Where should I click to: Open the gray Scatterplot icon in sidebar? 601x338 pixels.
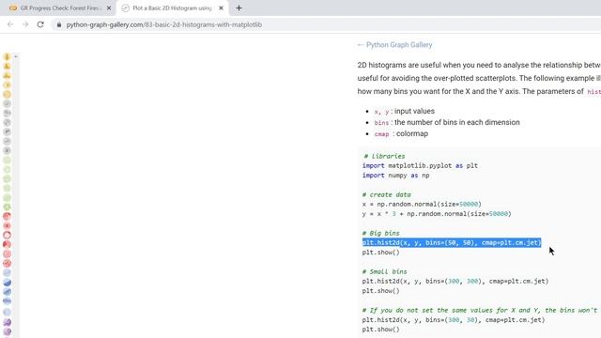pos(7,104)
